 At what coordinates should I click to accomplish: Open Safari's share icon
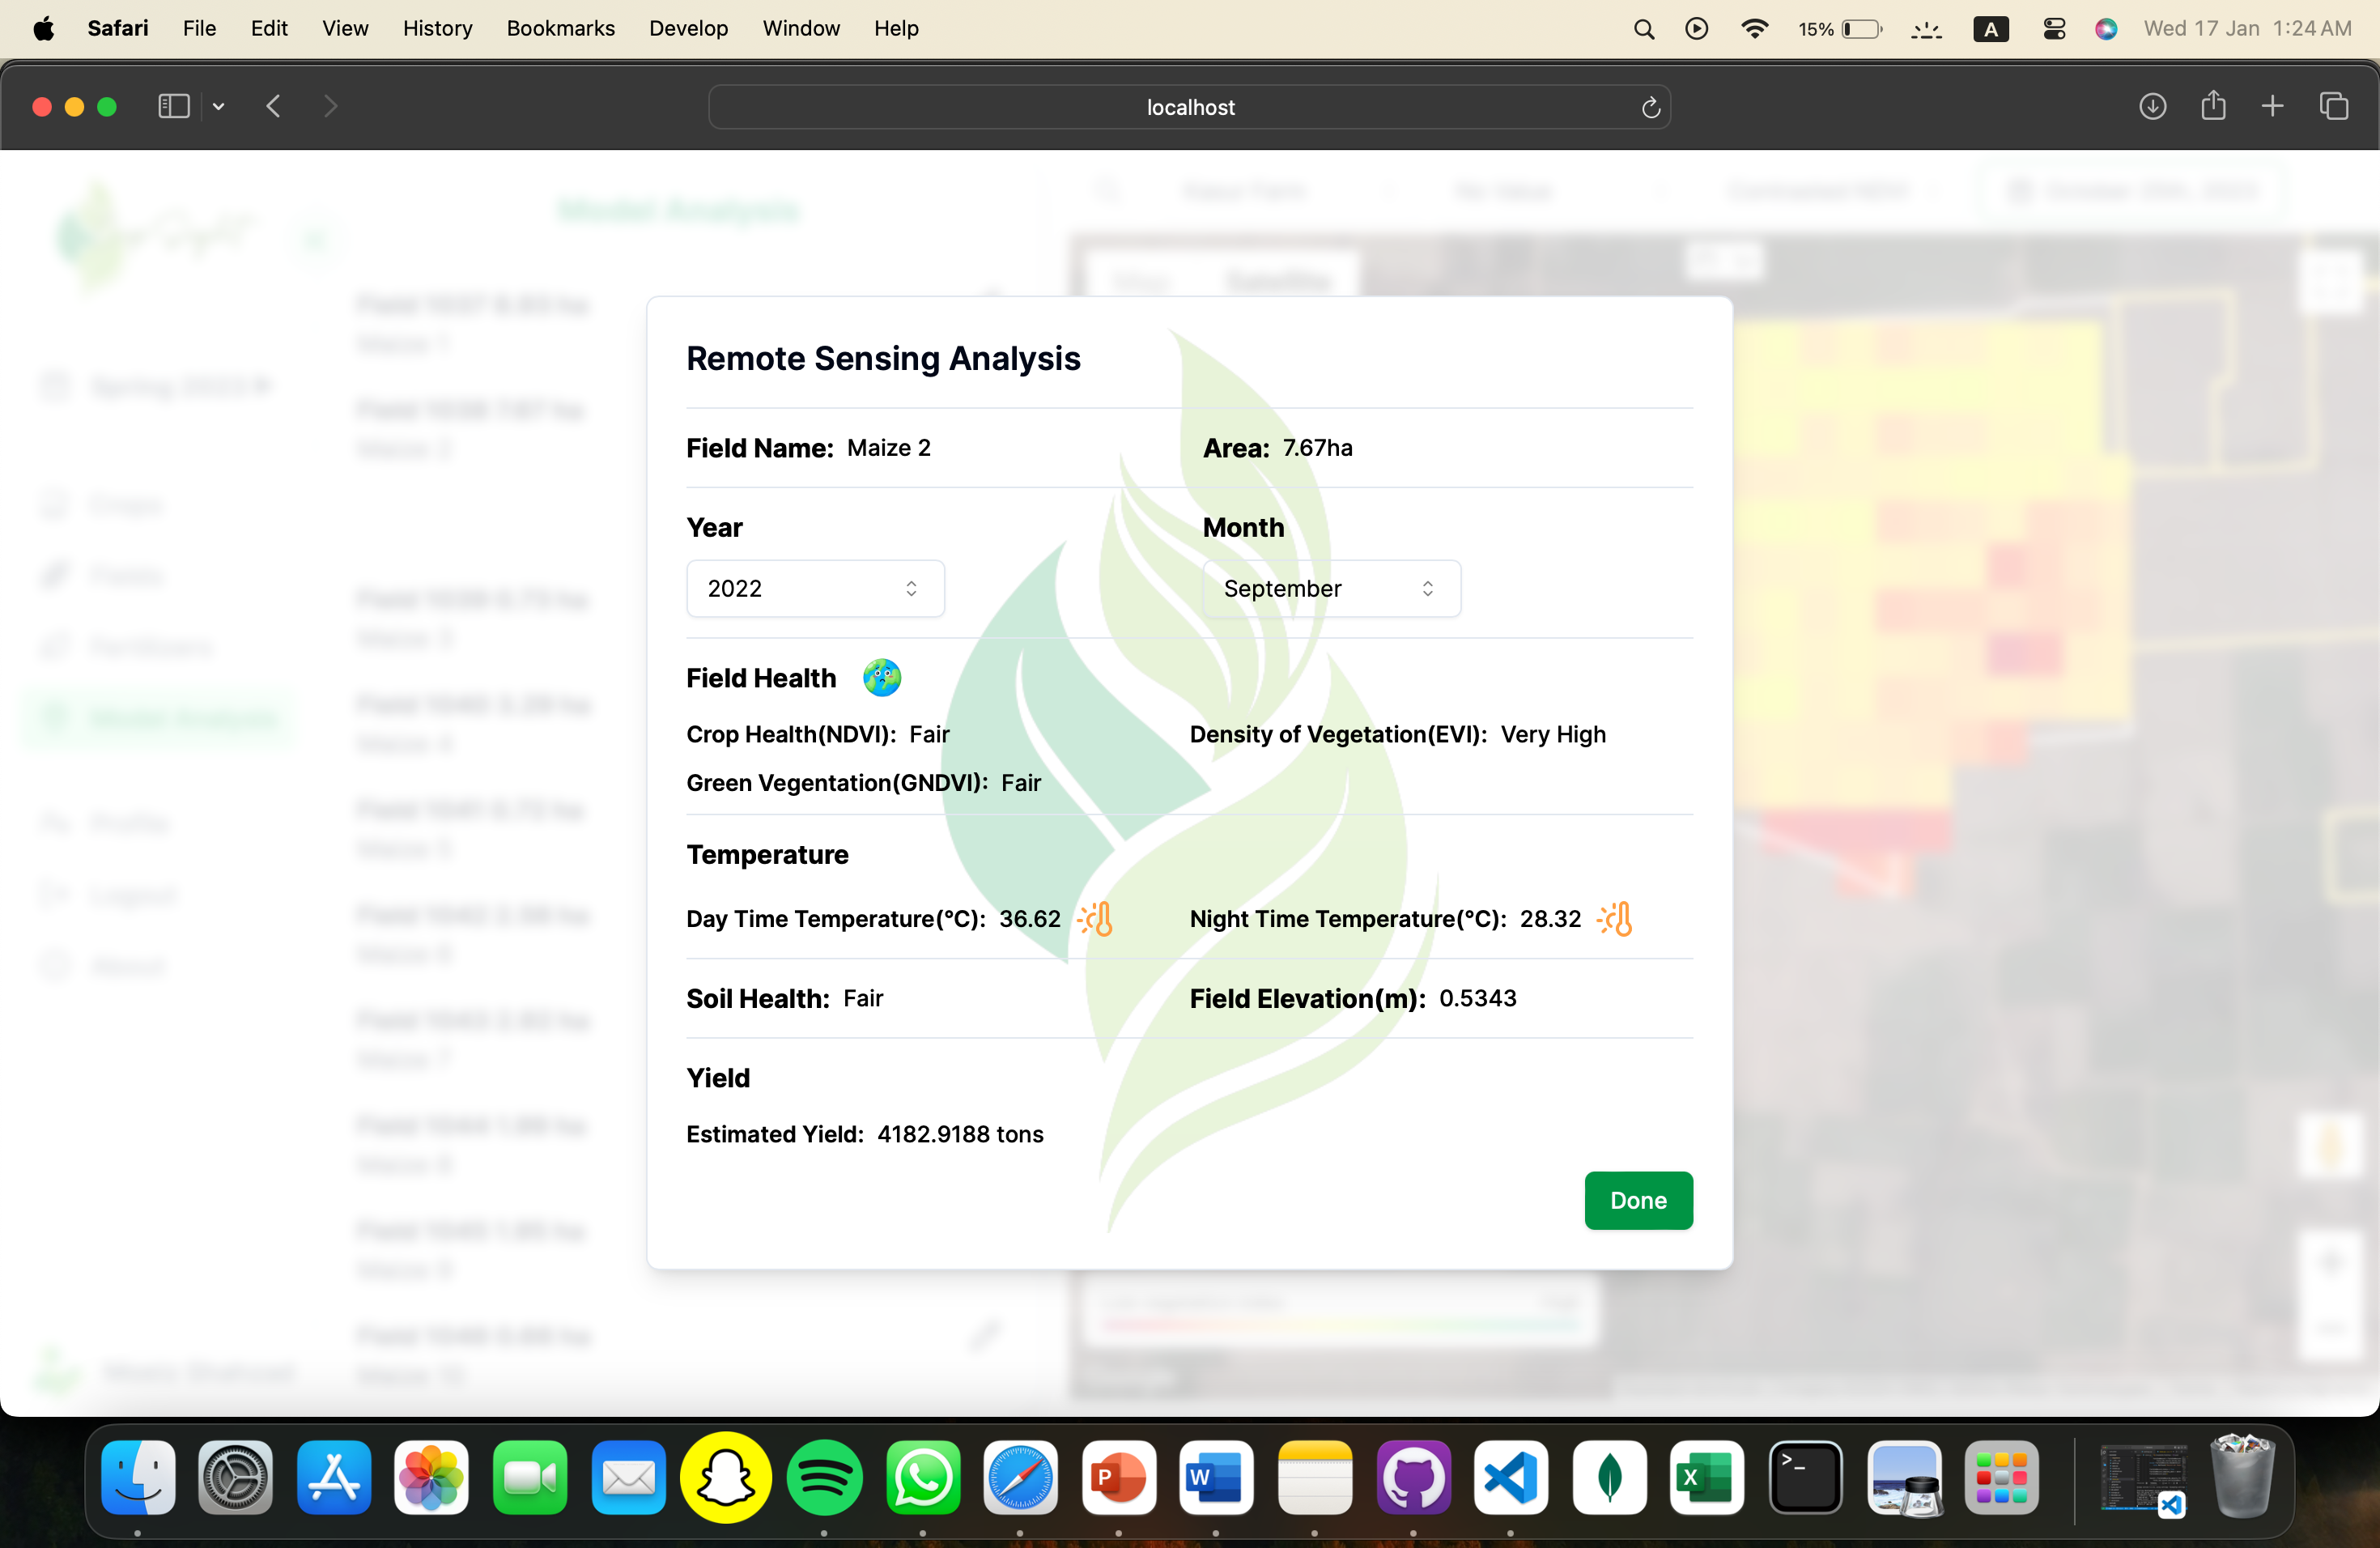[2213, 106]
